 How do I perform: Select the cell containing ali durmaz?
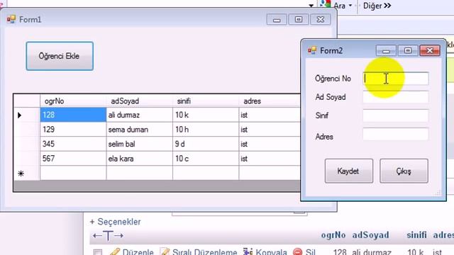(139, 115)
